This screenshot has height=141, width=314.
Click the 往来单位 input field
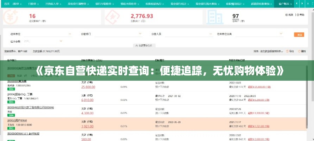click(48, 34)
